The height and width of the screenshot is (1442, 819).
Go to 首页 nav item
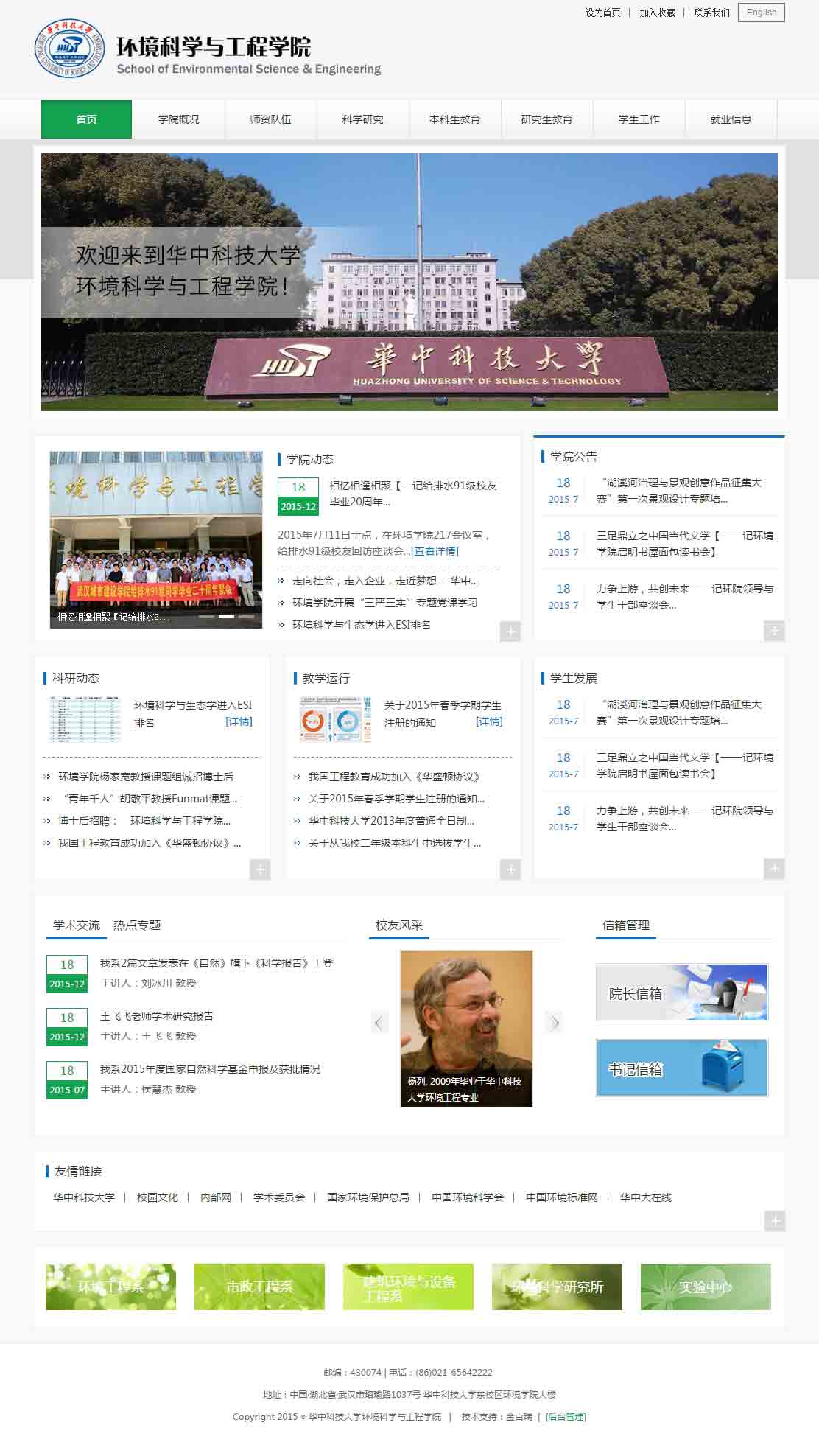(x=86, y=119)
